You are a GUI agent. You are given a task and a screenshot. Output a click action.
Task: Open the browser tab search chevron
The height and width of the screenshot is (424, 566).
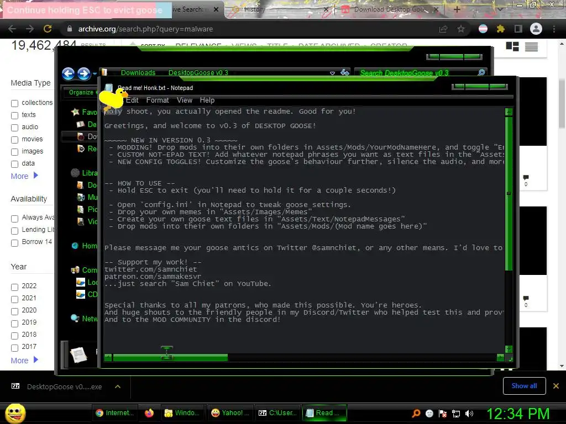[500, 9]
